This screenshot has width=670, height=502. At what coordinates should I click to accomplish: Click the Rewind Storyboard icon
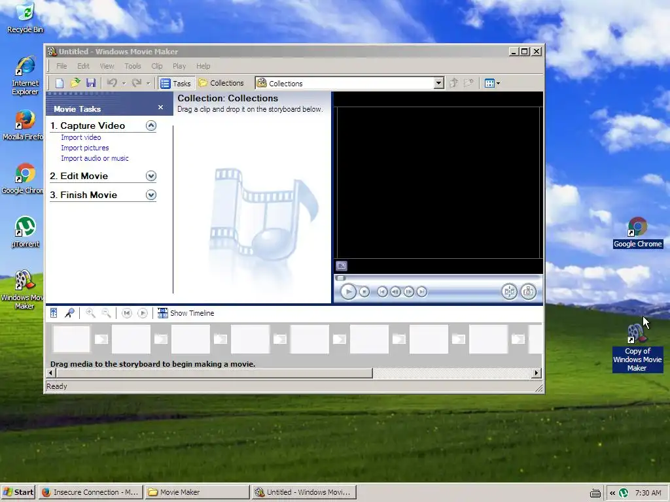tap(126, 313)
